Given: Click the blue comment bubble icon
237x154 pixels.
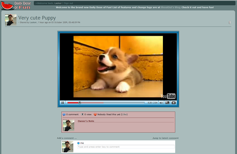Looking at the screenshot, I should pos(64,115).
